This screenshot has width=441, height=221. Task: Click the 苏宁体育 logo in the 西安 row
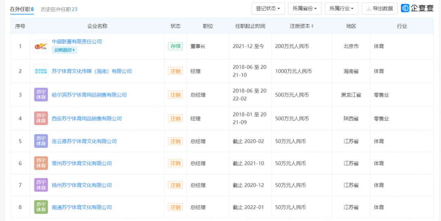coord(41,118)
